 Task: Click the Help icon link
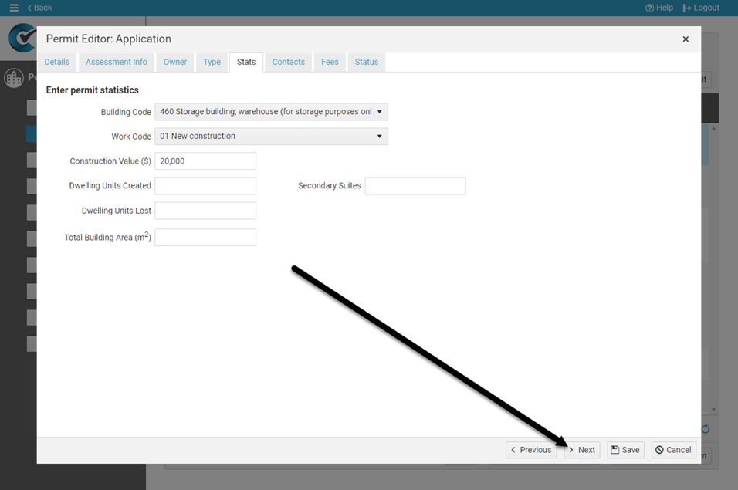tap(659, 8)
